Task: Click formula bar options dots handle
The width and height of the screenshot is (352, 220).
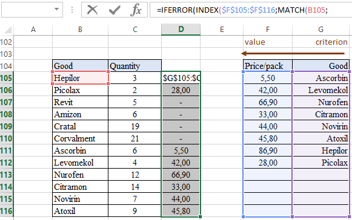Action: 72,10
